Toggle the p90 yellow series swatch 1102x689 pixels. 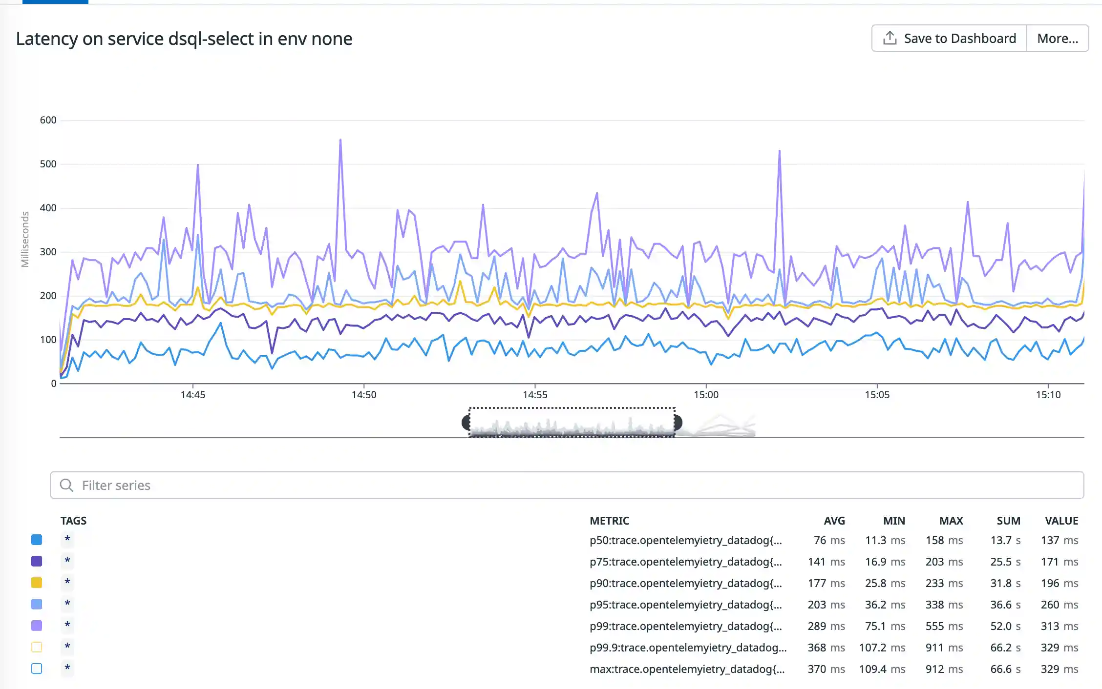click(37, 583)
